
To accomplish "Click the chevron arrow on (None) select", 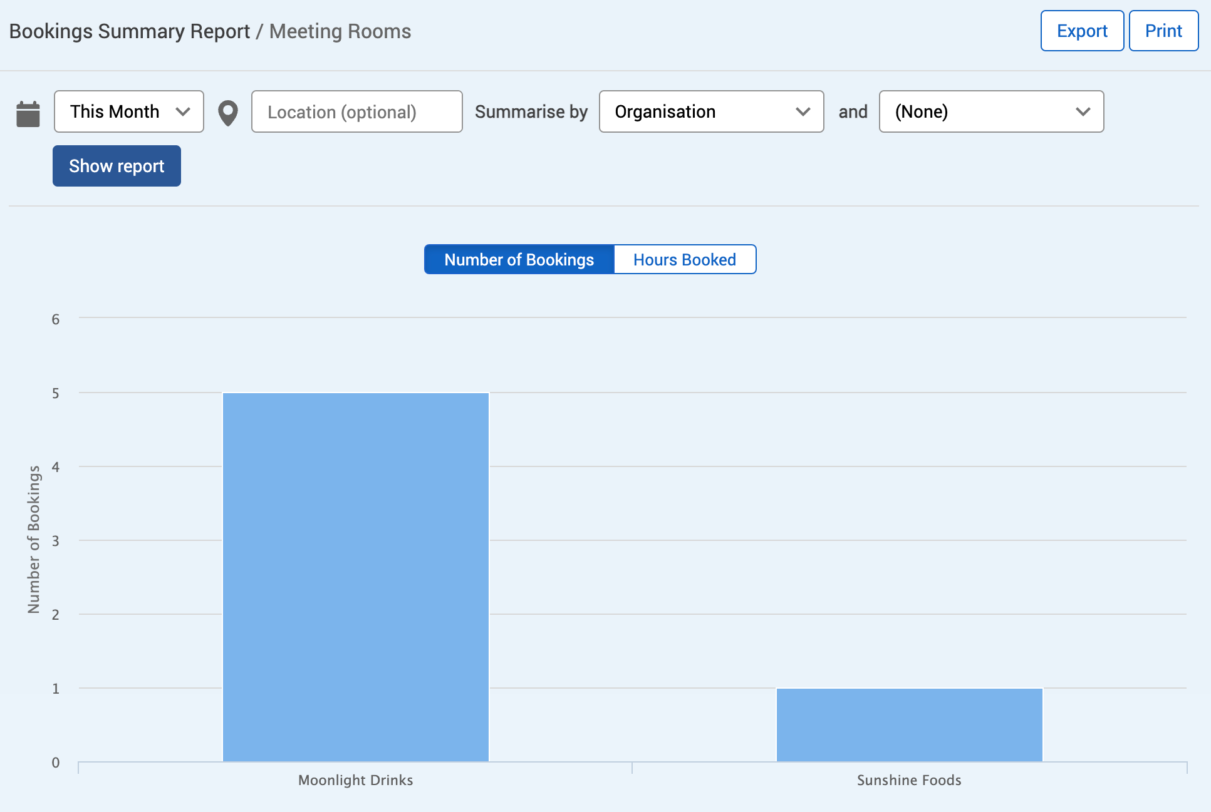I will click(1083, 111).
